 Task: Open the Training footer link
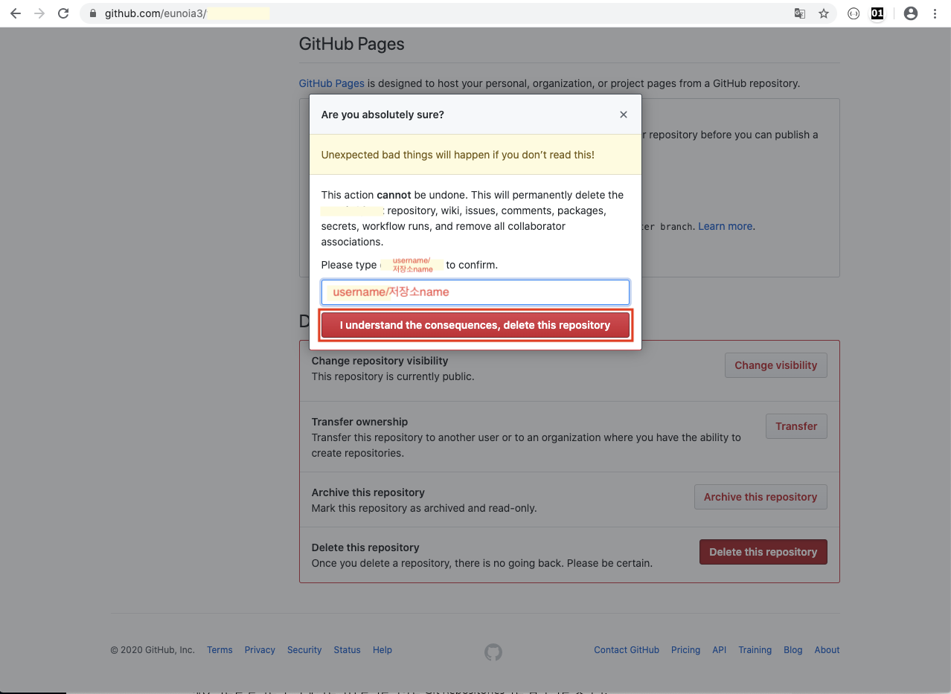pyautogui.click(x=755, y=650)
